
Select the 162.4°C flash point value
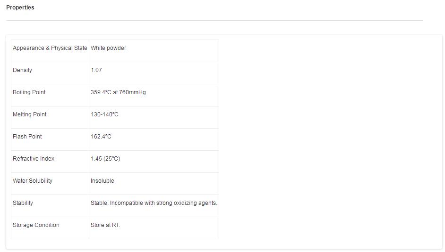(101, 137)
